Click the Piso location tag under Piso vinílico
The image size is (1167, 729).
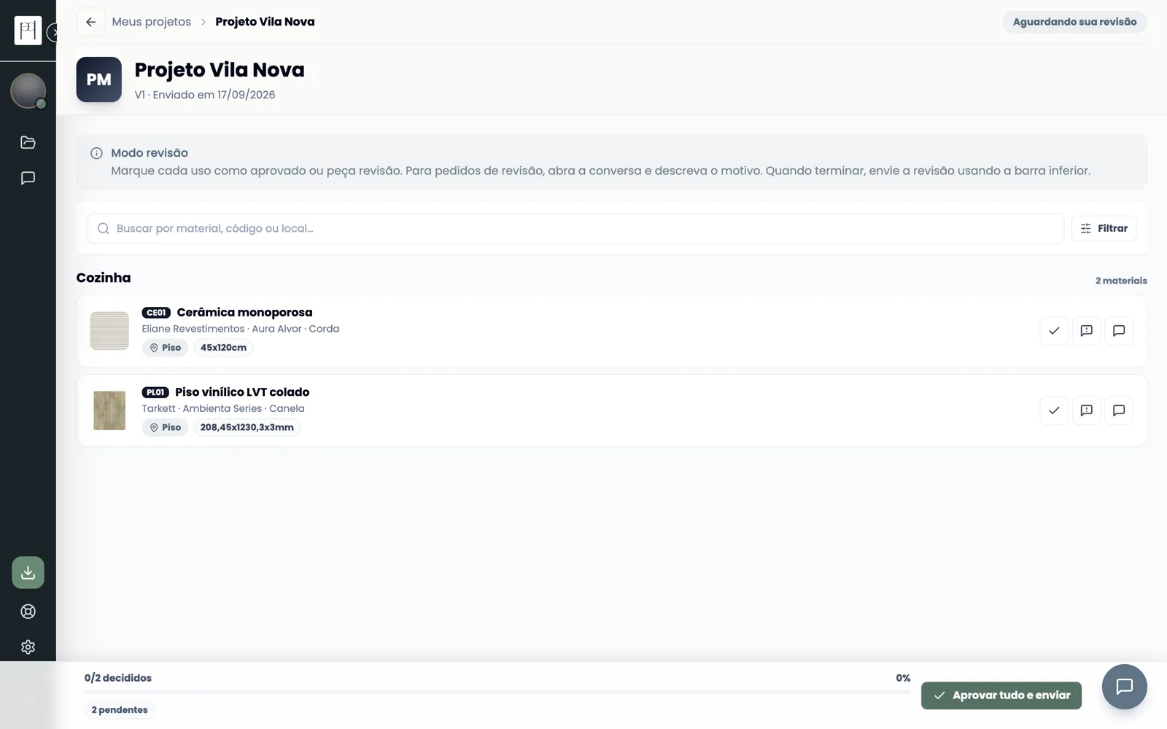166,427
